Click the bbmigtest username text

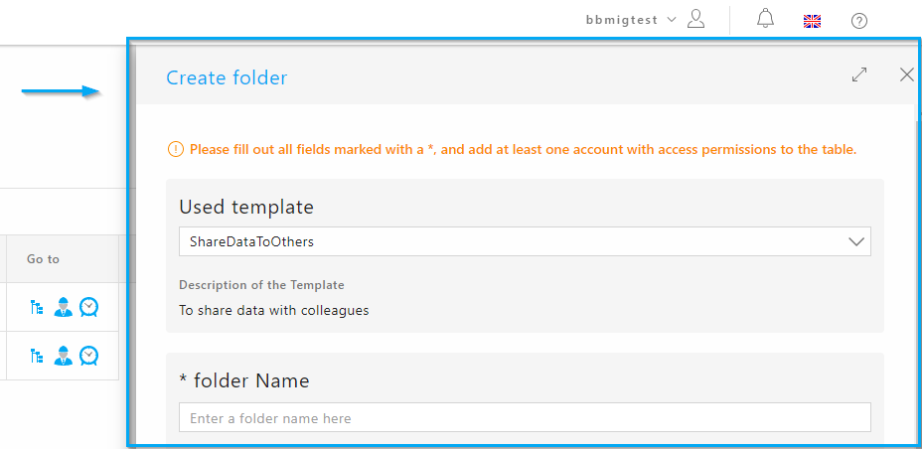[x=622, y=20]
